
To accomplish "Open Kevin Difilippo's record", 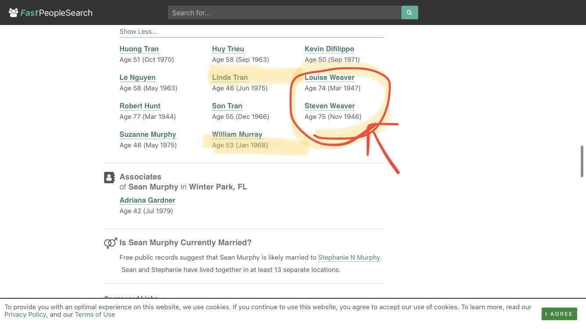I will click(x=329, y=49).
